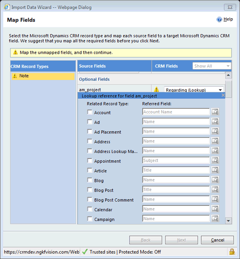This screenshot has width=240, height=259.
Task: Select the Note record type
Action: pyautogui.click(x=43, y=76)
